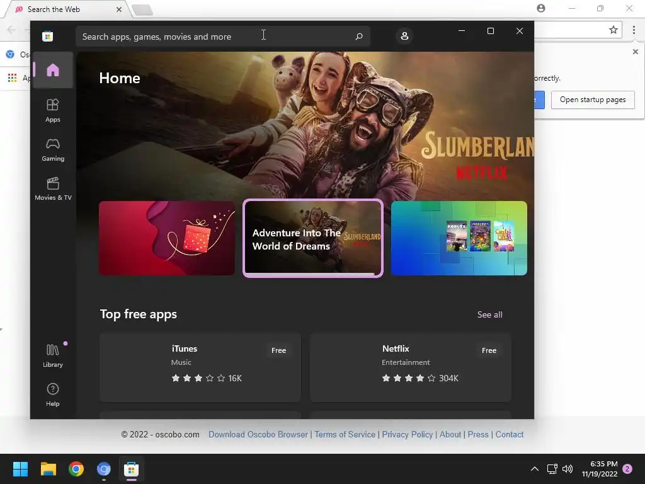Open File Explorer from taskbar
Screen dimensions: 645x484
pos(48,469)
